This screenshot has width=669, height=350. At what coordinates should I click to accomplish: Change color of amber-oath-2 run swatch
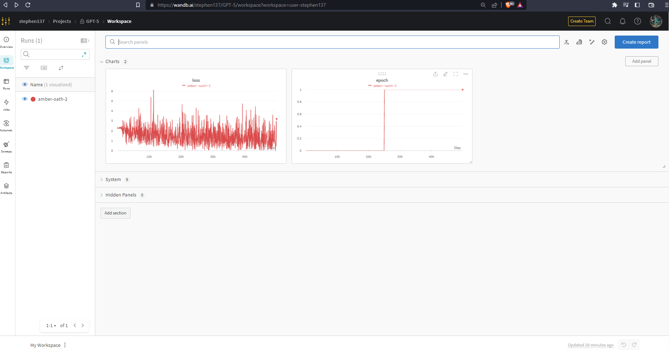pos(33,99)
